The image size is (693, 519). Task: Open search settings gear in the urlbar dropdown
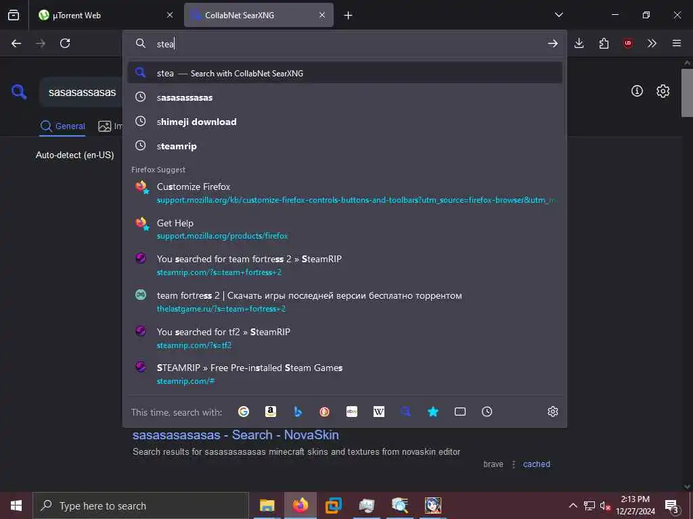click(552, 412)
